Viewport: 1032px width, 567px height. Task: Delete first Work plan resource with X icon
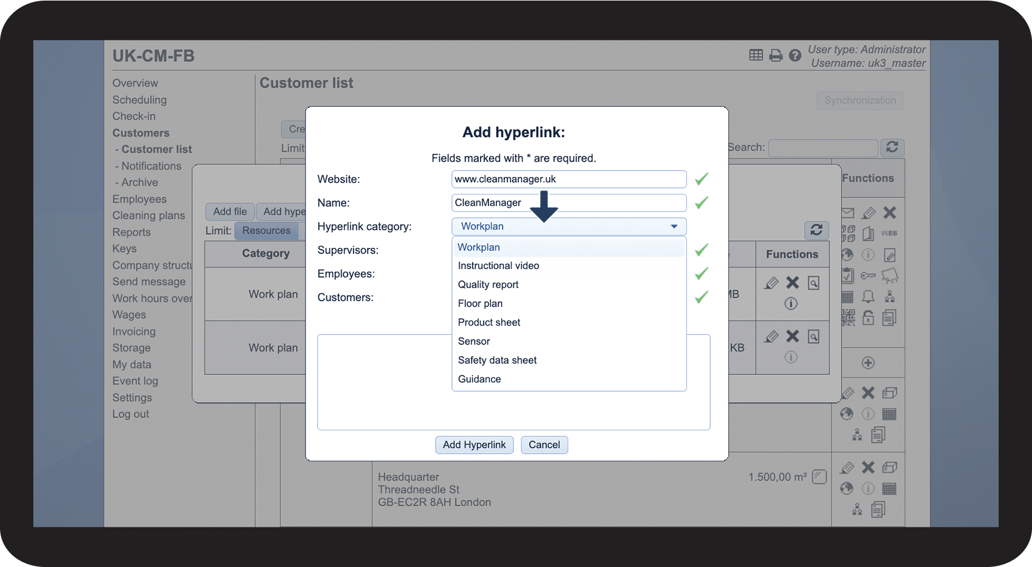793,283
